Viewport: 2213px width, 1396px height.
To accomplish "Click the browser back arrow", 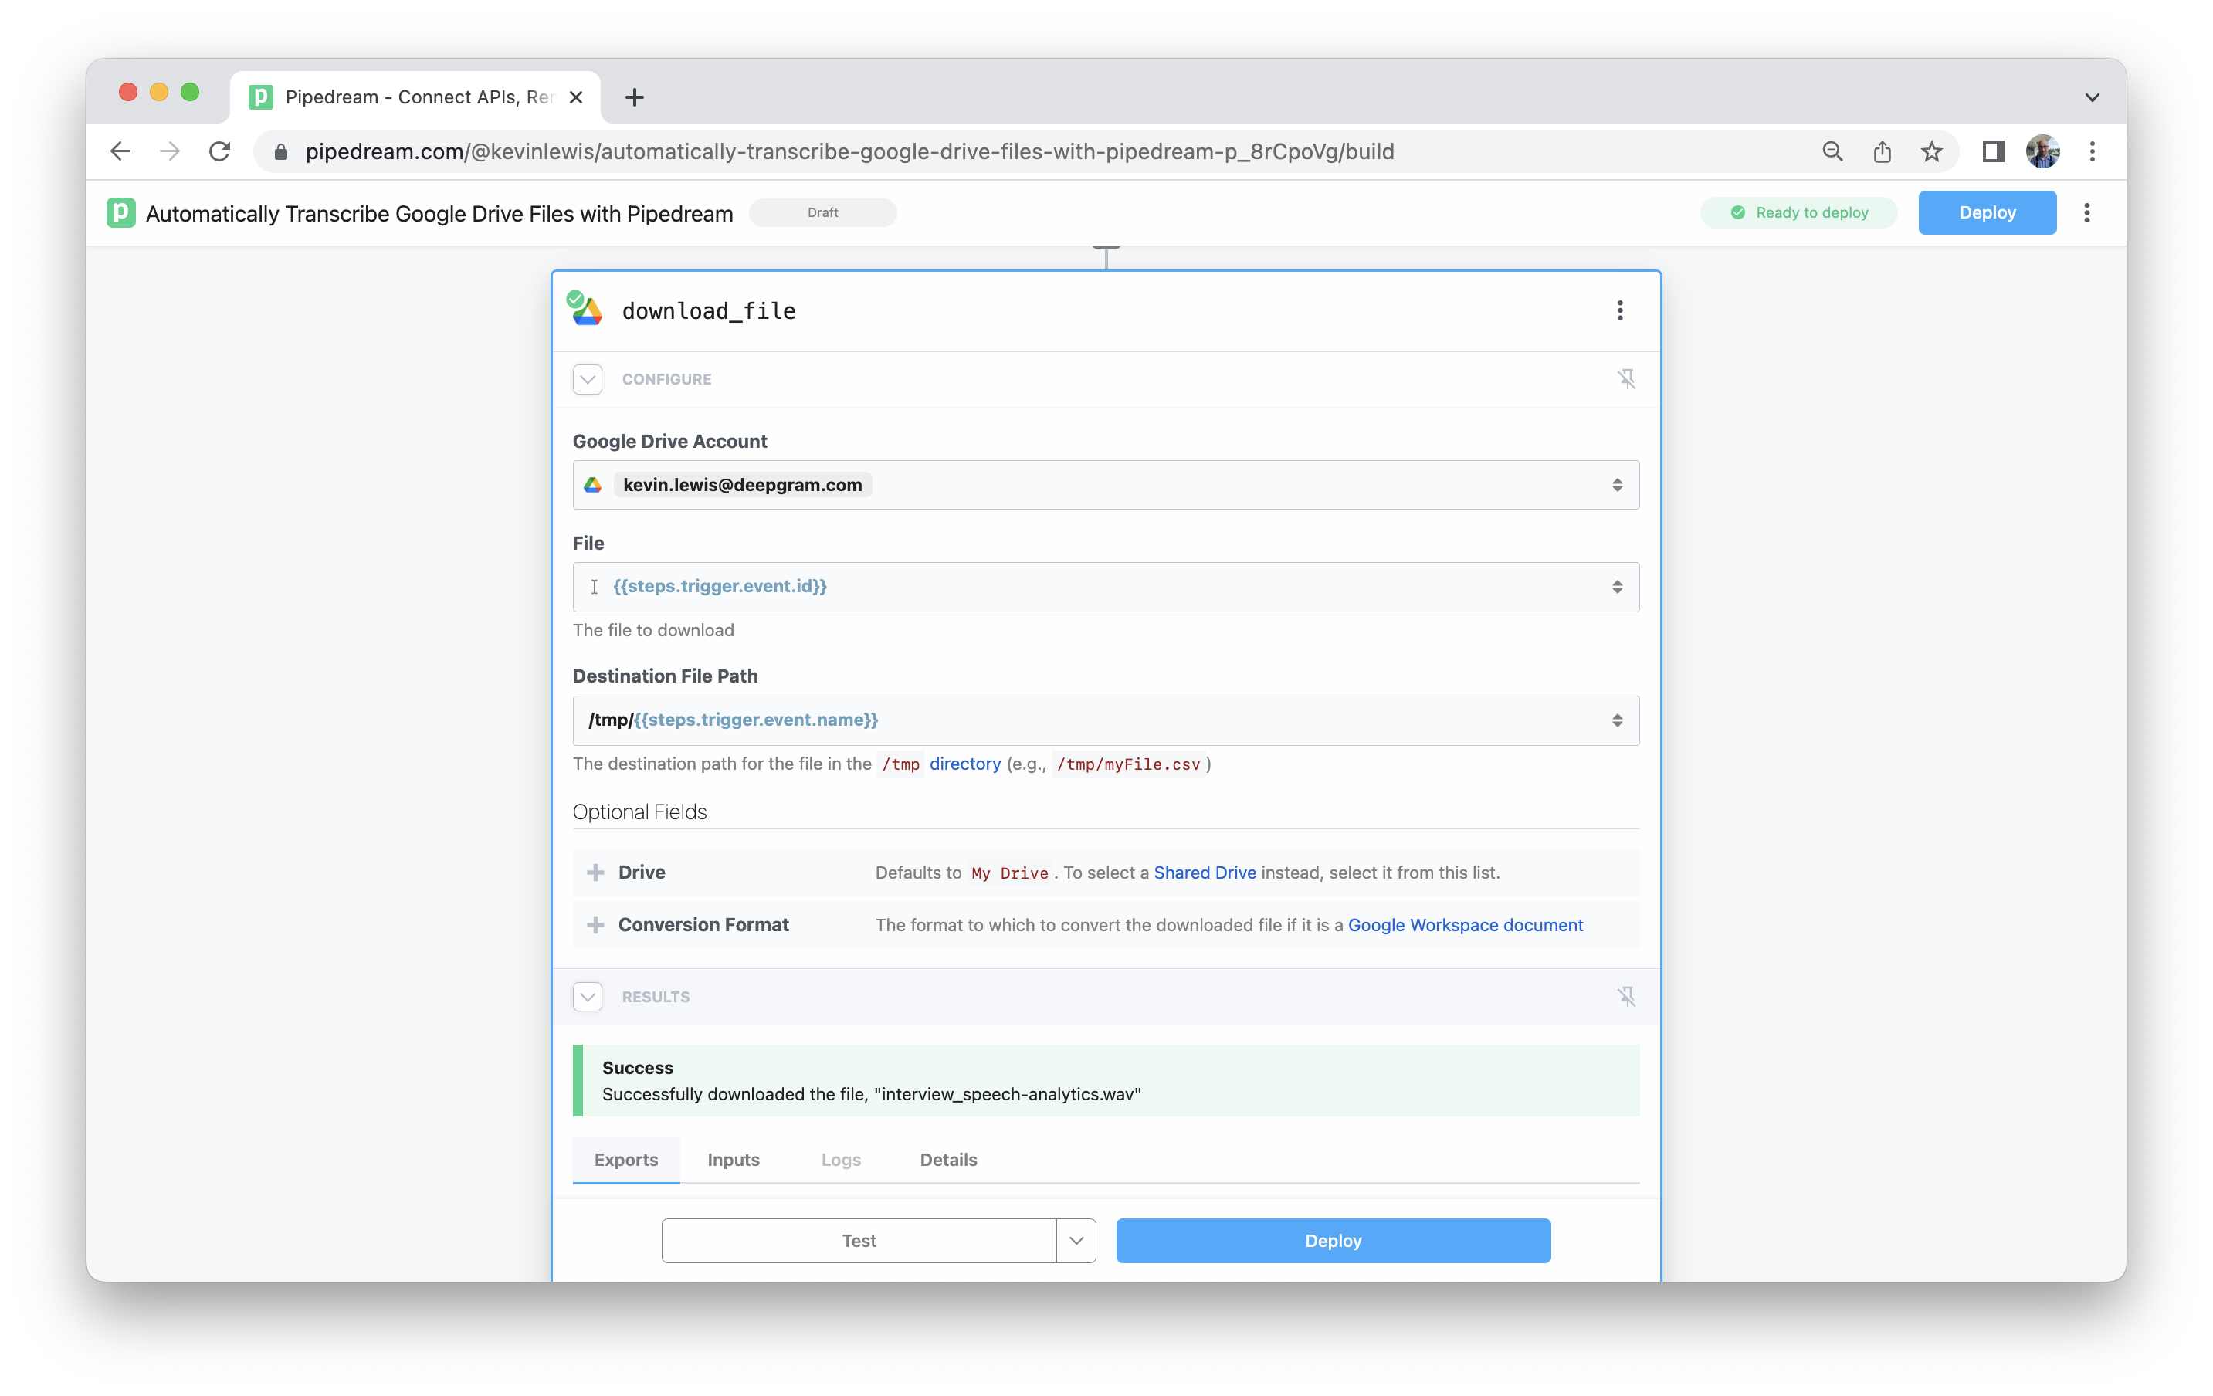I will point(120,151).
